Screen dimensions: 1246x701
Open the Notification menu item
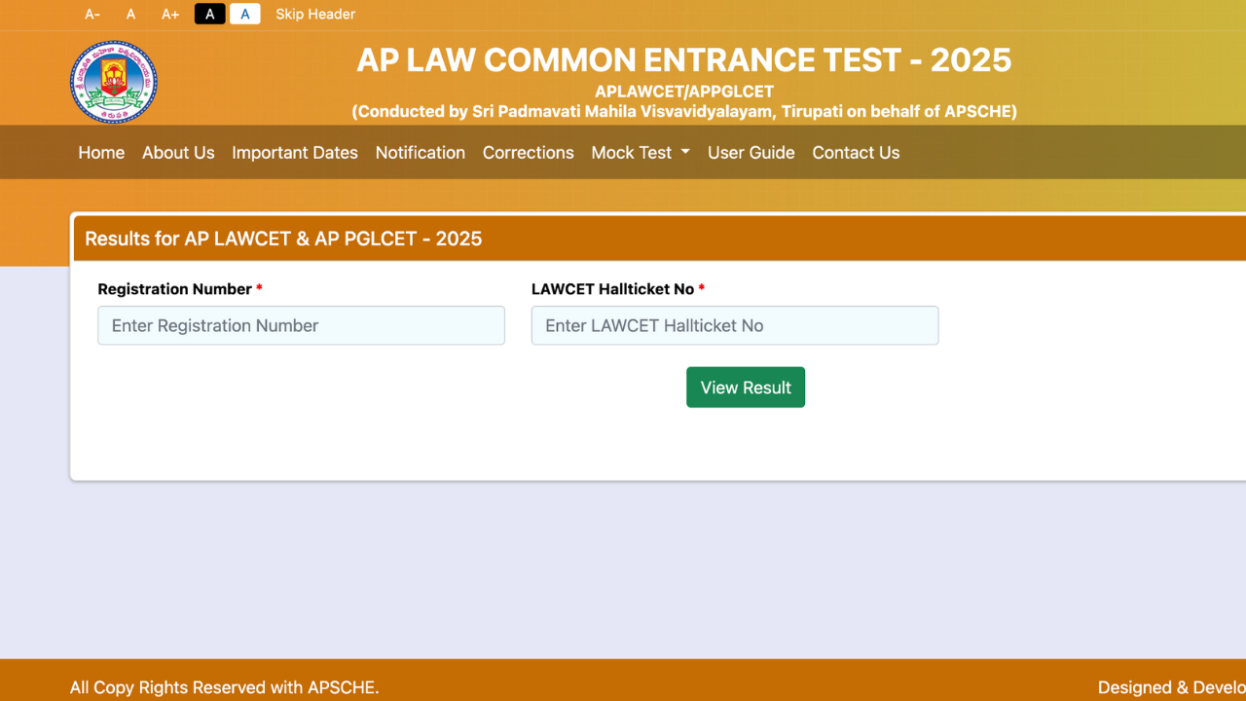point(421,153)
